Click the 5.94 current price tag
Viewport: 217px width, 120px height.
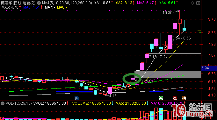coord(209,68)
